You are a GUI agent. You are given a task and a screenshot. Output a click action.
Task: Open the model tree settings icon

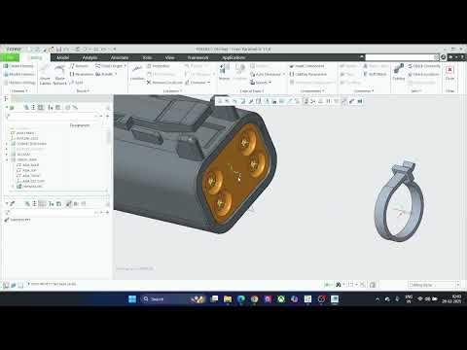coord(26,108)
